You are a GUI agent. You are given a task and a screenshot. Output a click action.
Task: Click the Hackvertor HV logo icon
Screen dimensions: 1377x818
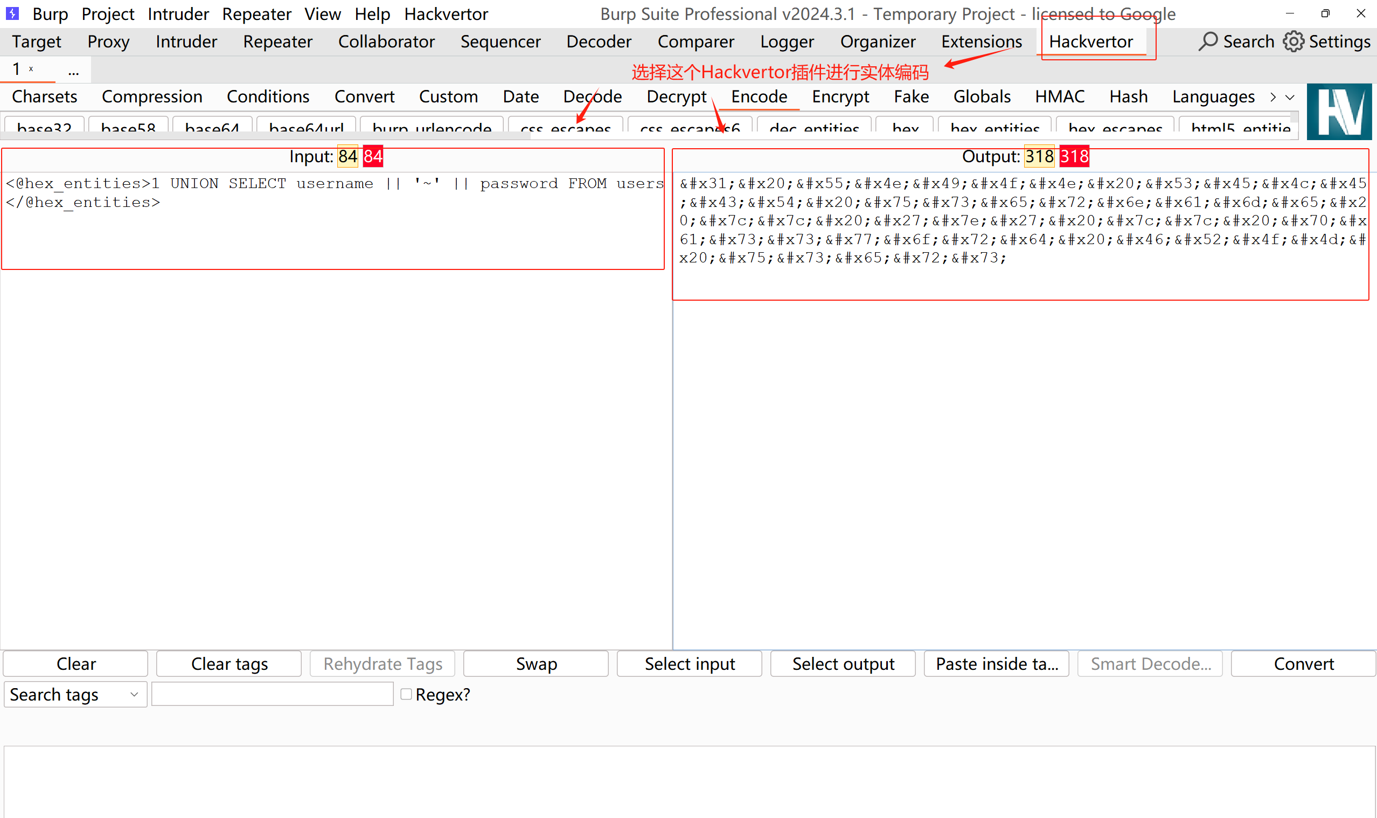click(1338, 112)
